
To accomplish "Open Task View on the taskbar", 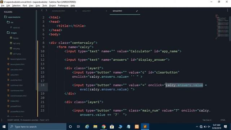I will (78, 127).
